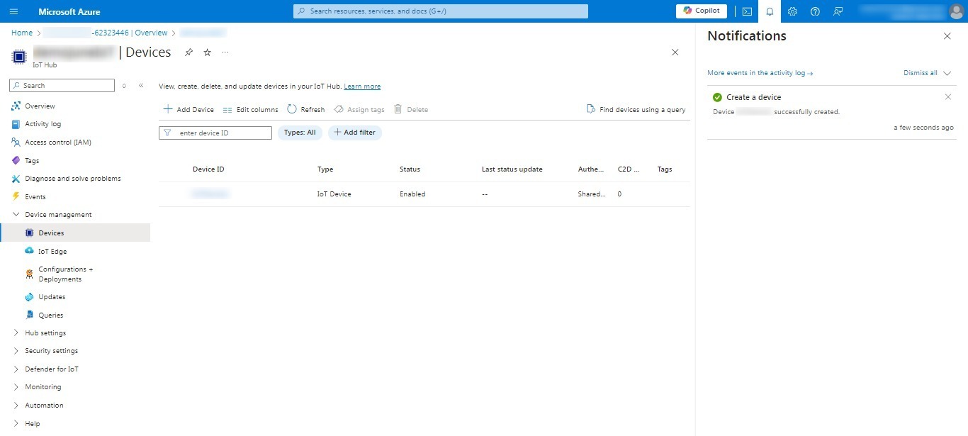Expand the Dismiss all chevron

point(947,73)
